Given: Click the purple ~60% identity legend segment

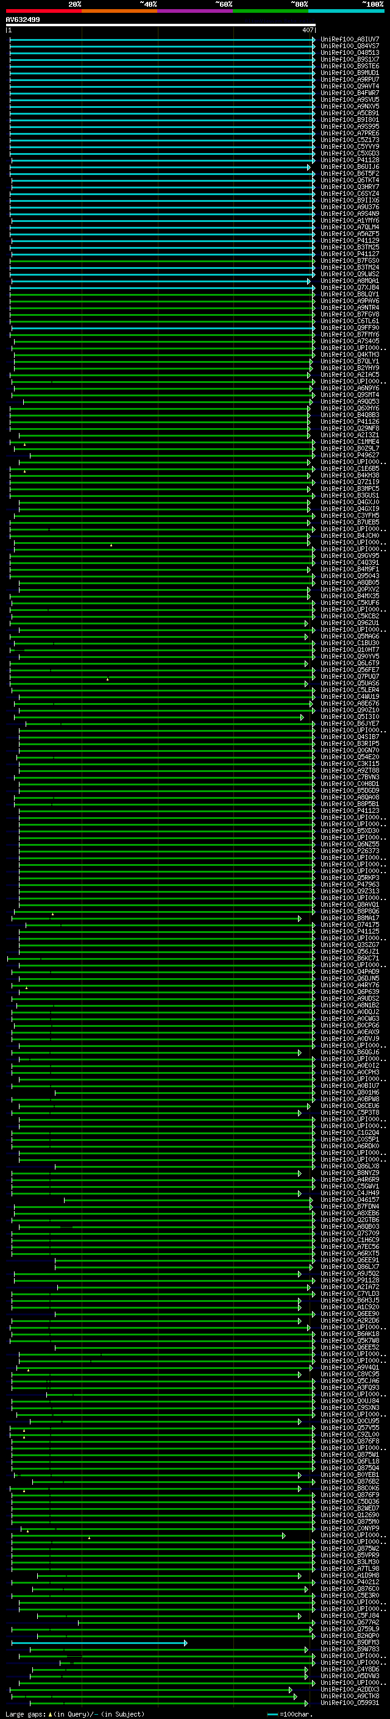Looking at the screenshot, I should [196, 11].
